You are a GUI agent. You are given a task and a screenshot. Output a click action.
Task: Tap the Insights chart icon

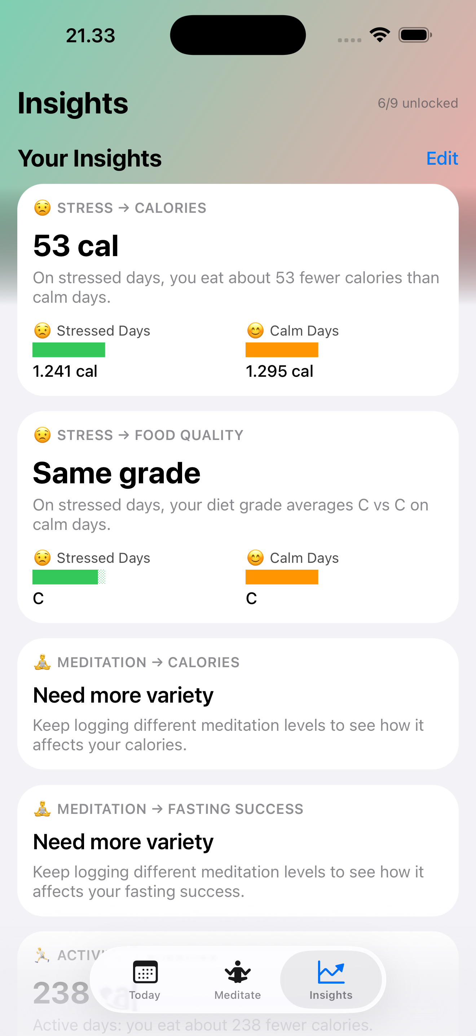pyautogui.click(x=331, y=971)
